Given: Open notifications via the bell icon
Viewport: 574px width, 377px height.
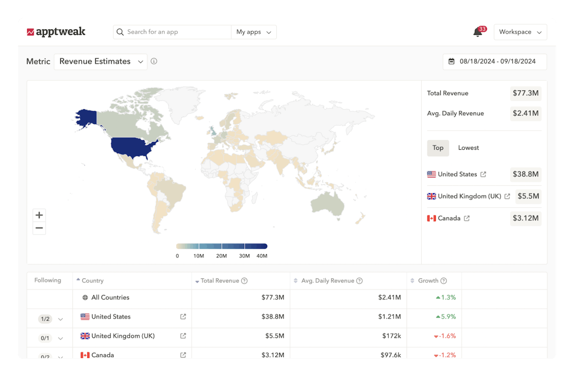Looking at the screenshot, I should (477, 32).
